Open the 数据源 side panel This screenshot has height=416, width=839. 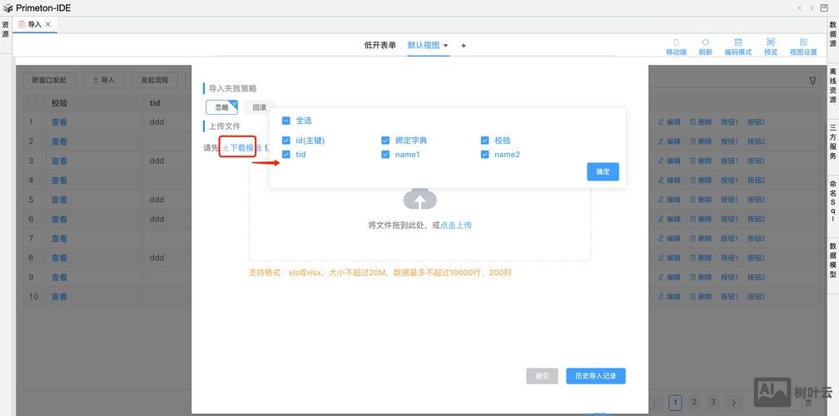click(x=833, y=33)
